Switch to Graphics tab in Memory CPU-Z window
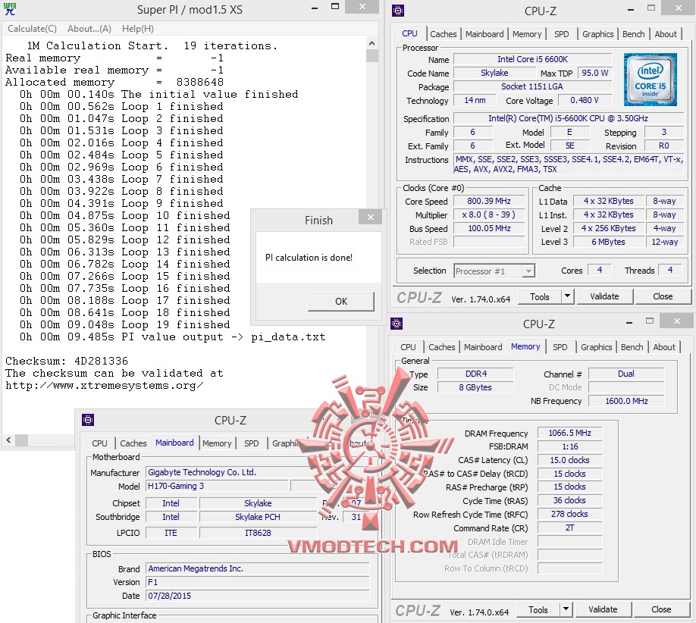This screenshot has width=696, height=623. tap(596, 347)
